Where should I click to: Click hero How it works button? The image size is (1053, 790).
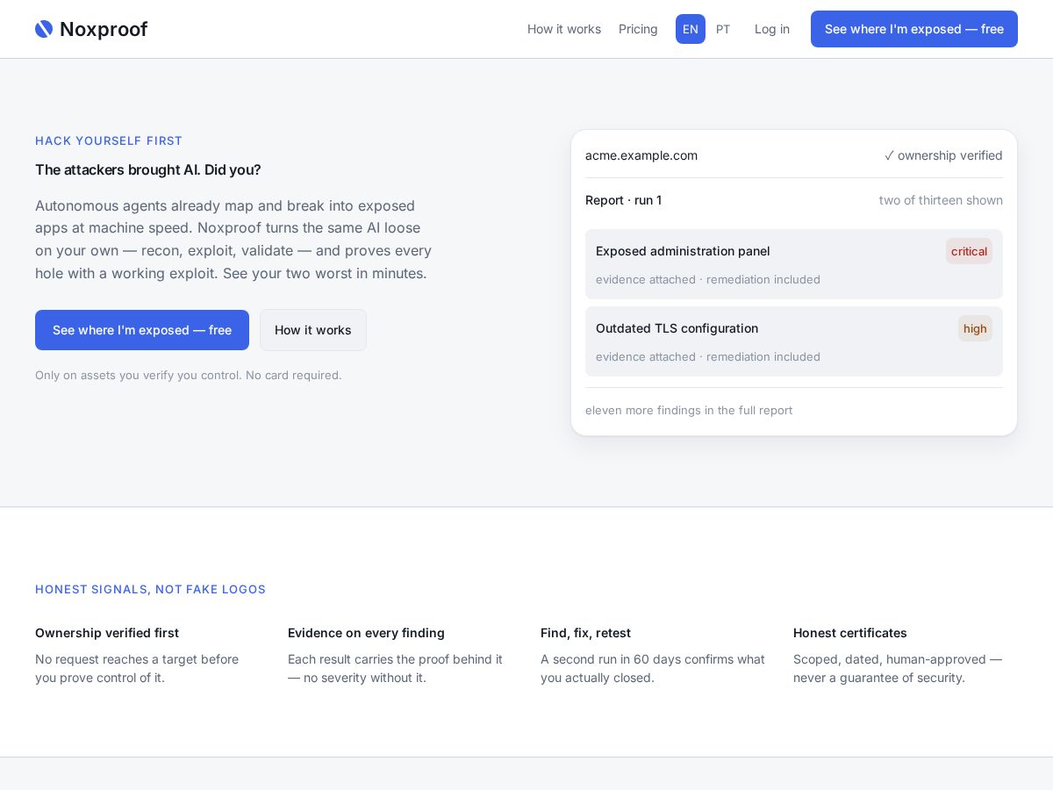[313, 330]
